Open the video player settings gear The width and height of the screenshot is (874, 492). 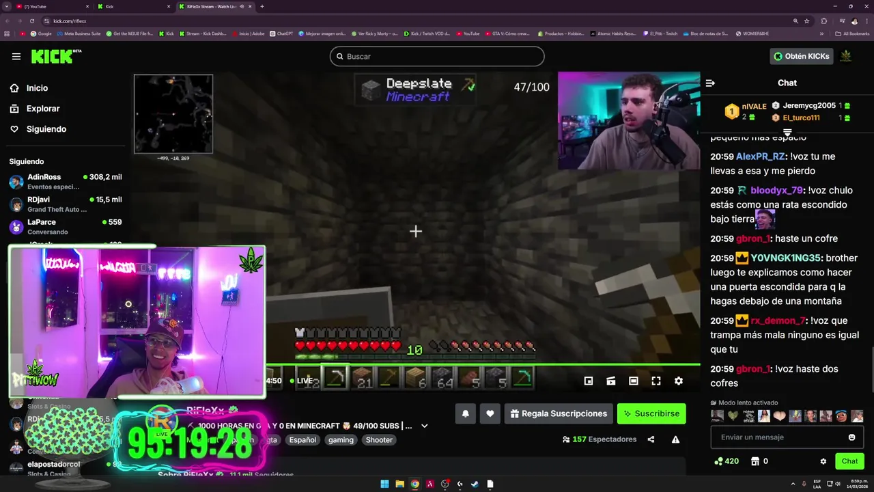679,381
